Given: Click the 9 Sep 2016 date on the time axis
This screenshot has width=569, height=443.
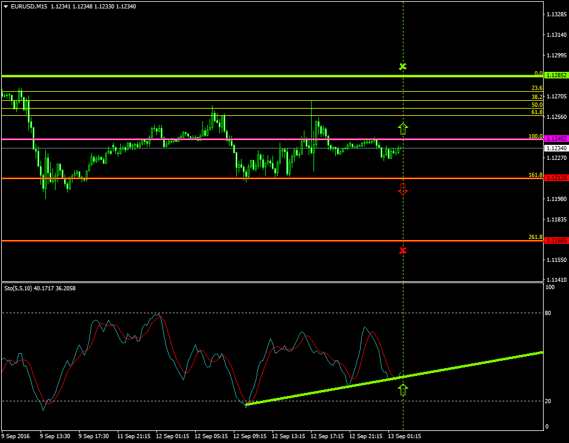Looking at the screenshot, I should click(x=16, y=436).
